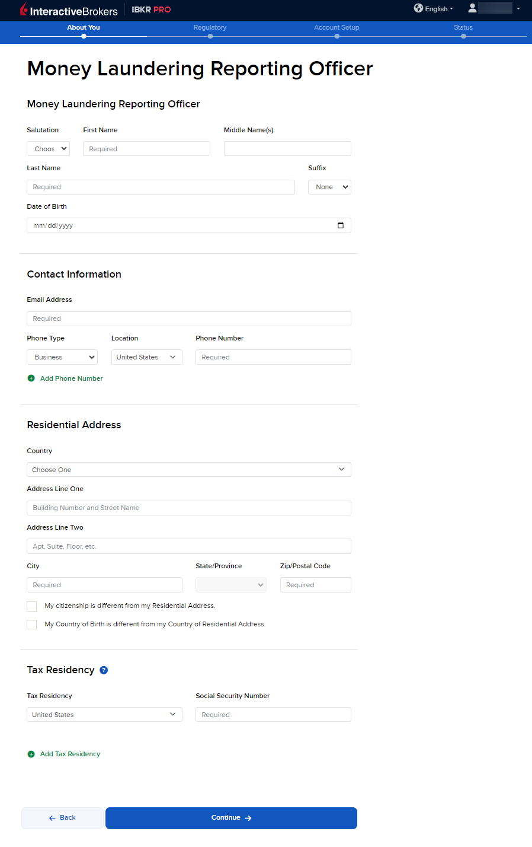Image resolution: width=532 pixels, height=847 pixels.
Task: Click the Tax Residency help question icon
Action: pos(104,670)
